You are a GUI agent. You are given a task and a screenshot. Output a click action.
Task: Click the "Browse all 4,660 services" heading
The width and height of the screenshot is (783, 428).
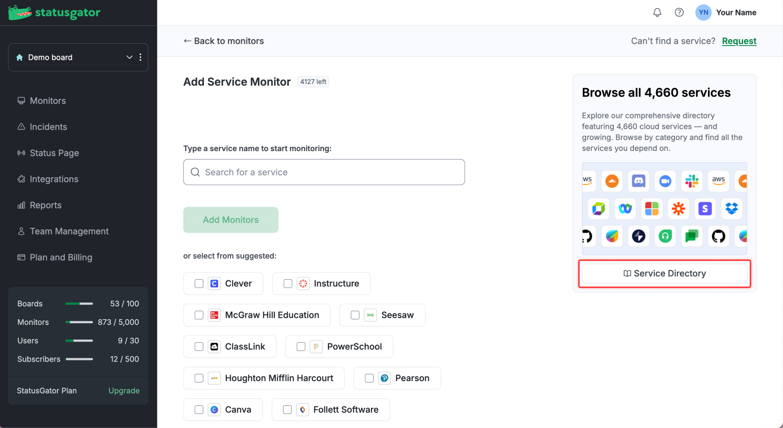pos(656,93)
